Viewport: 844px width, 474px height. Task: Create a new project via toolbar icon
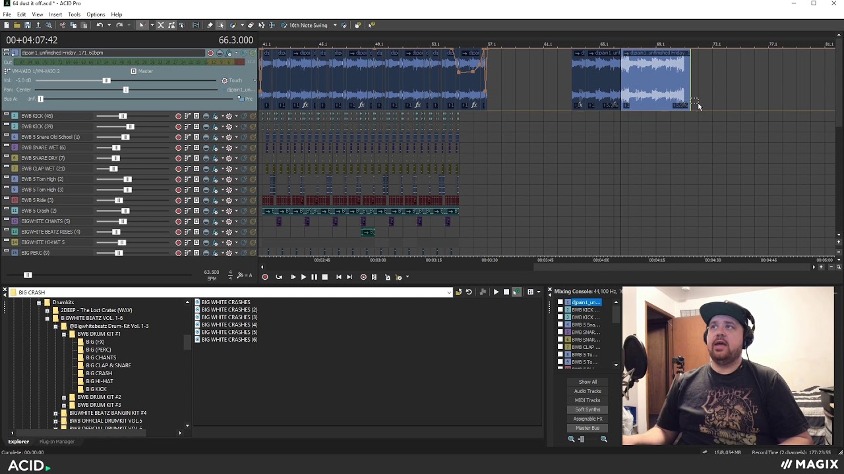[x=7, y=25]
